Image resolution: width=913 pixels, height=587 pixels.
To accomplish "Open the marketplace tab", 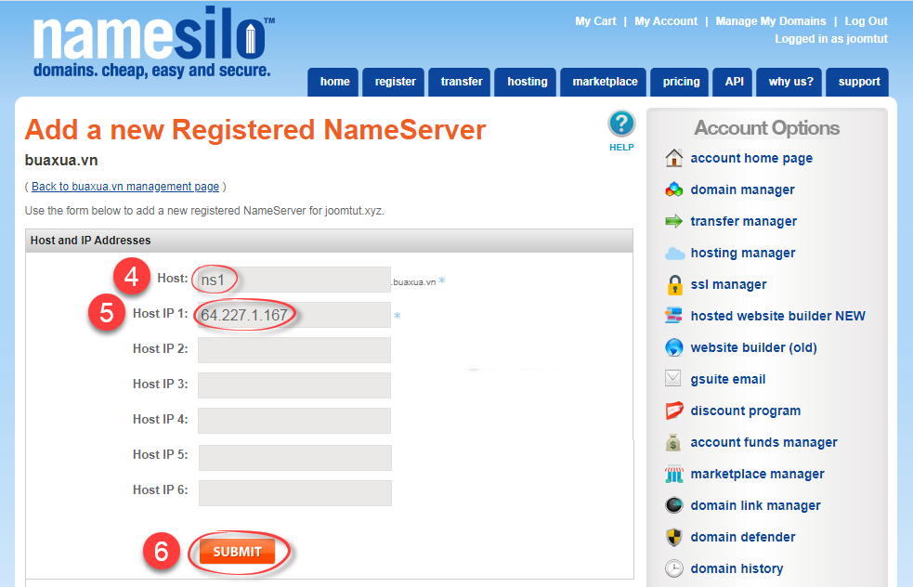I will [x=605, y=82].
